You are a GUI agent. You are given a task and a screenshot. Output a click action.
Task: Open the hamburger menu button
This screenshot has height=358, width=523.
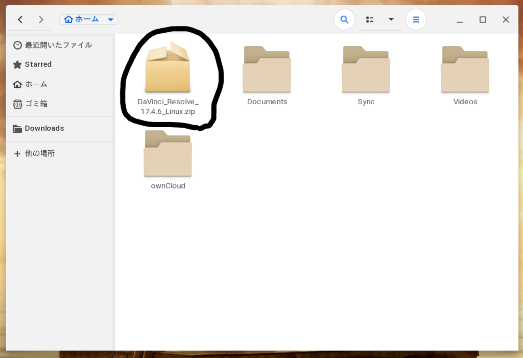(x=416, y=20)
